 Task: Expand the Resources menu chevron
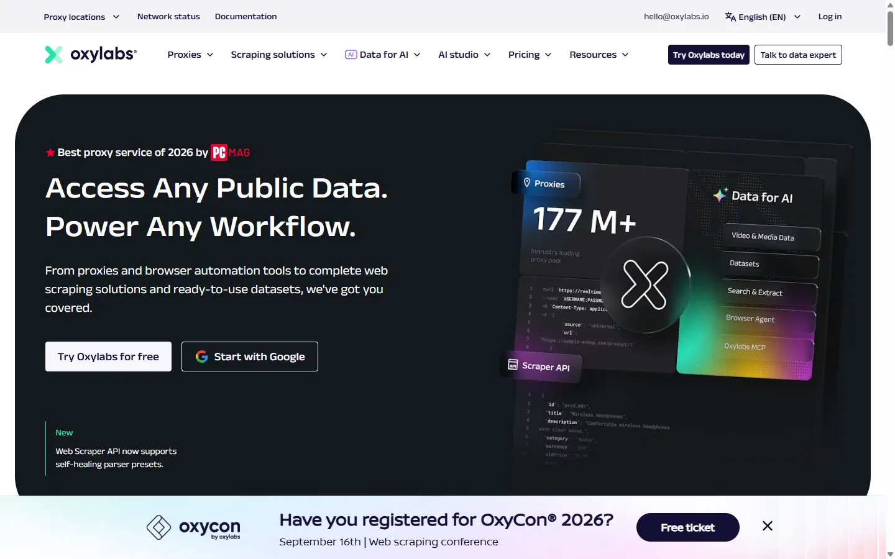[625, 55]
